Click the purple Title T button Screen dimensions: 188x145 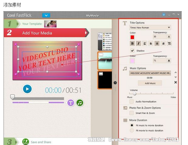71,103
